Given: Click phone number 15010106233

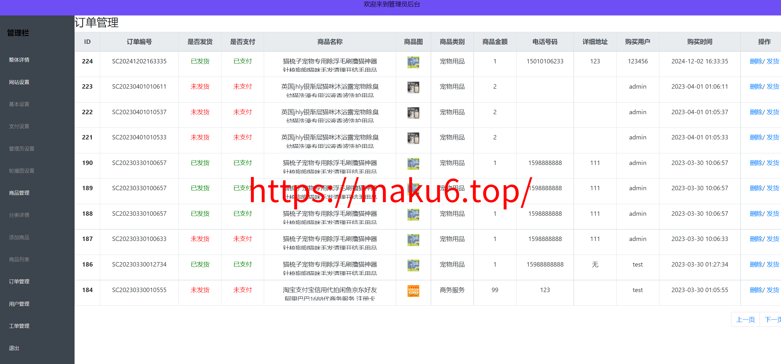Looking at the screenshot, I should 545,61.
